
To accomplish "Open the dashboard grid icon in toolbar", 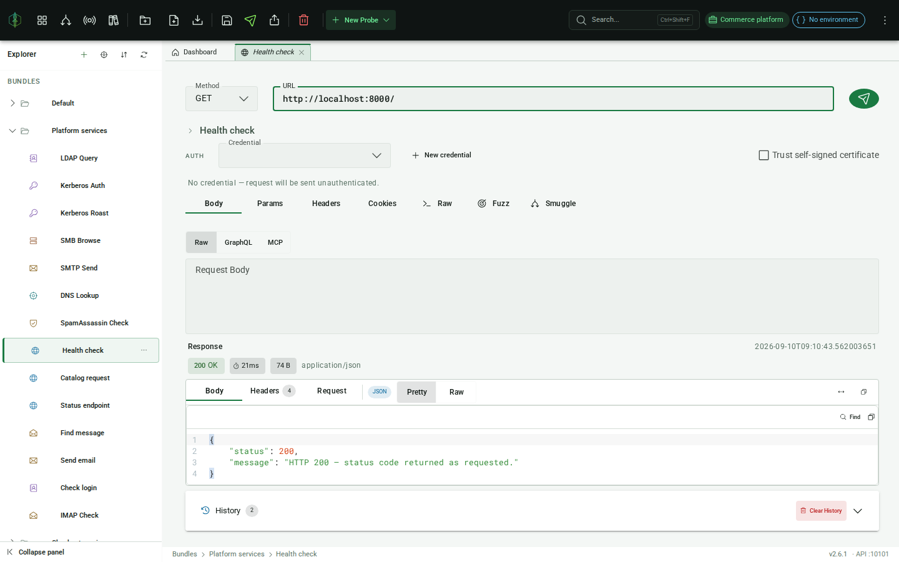I will coord(42,20).
